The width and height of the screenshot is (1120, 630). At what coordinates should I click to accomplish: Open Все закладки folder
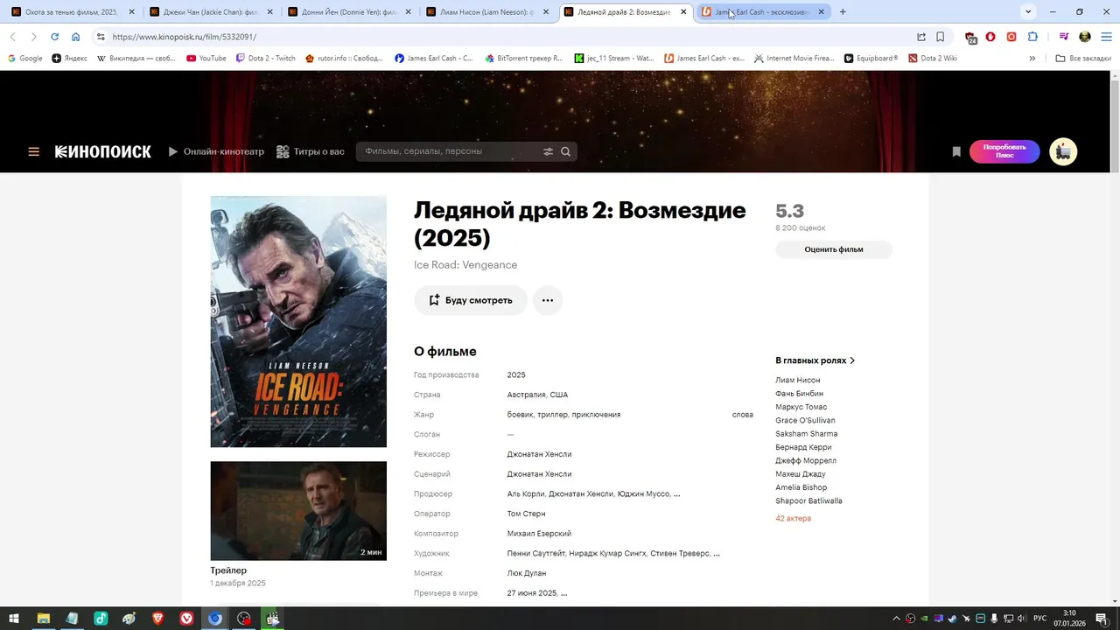1083,59
